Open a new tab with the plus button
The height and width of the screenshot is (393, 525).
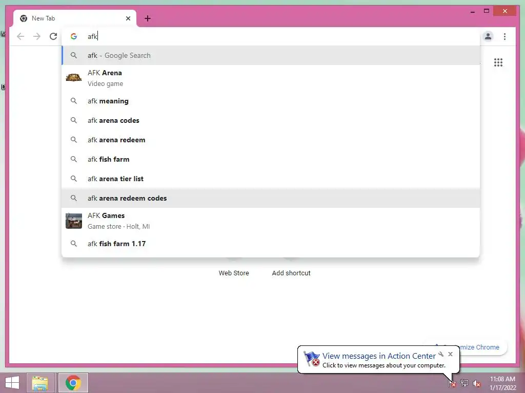click(148, 18)
